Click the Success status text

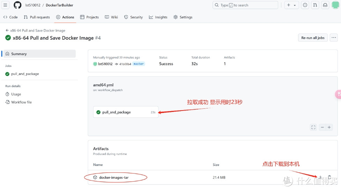point(166,64)
